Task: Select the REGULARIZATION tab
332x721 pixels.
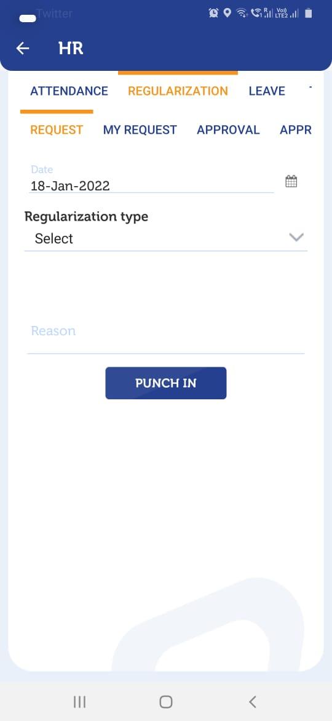Action: (x=178, y=91)
